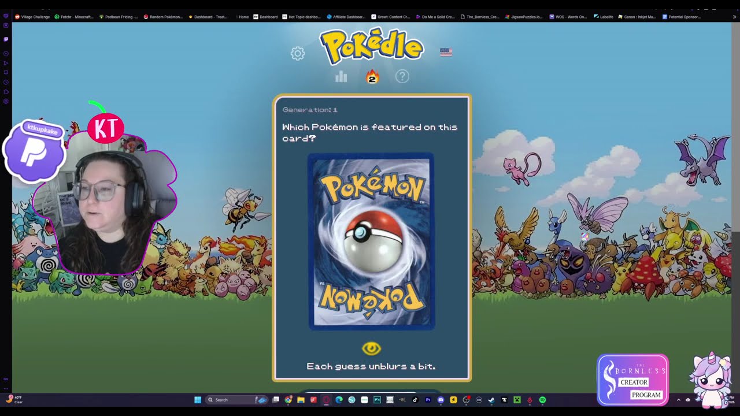Change language via the US flag
Screen dimensions: 740x416
pyautogui.click(x=446, y=52)
